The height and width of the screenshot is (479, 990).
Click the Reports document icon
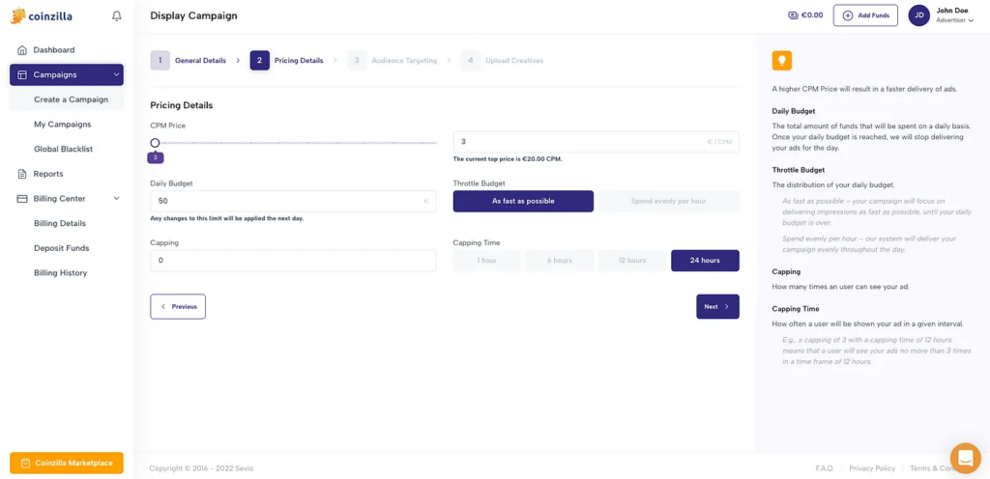tap(22, 174)
